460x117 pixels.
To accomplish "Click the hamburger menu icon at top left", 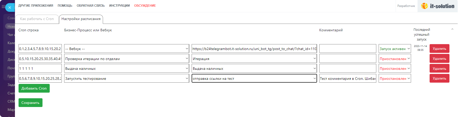I will (3, 7).
